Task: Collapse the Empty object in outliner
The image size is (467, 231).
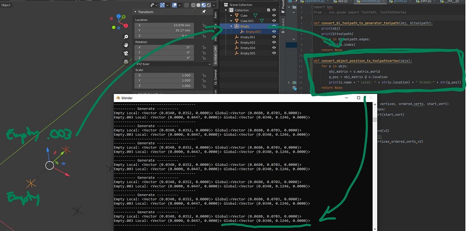Action: [x=231, y=26]
